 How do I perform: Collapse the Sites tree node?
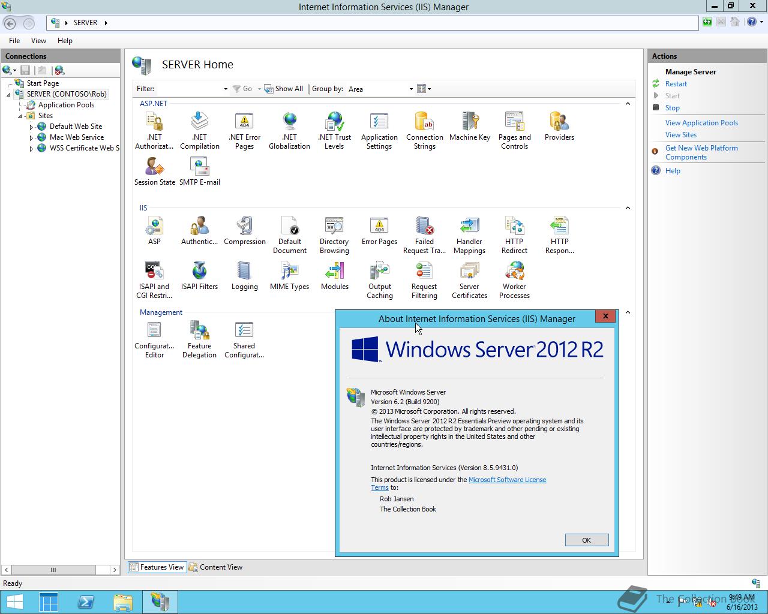[x=20, y=116]
